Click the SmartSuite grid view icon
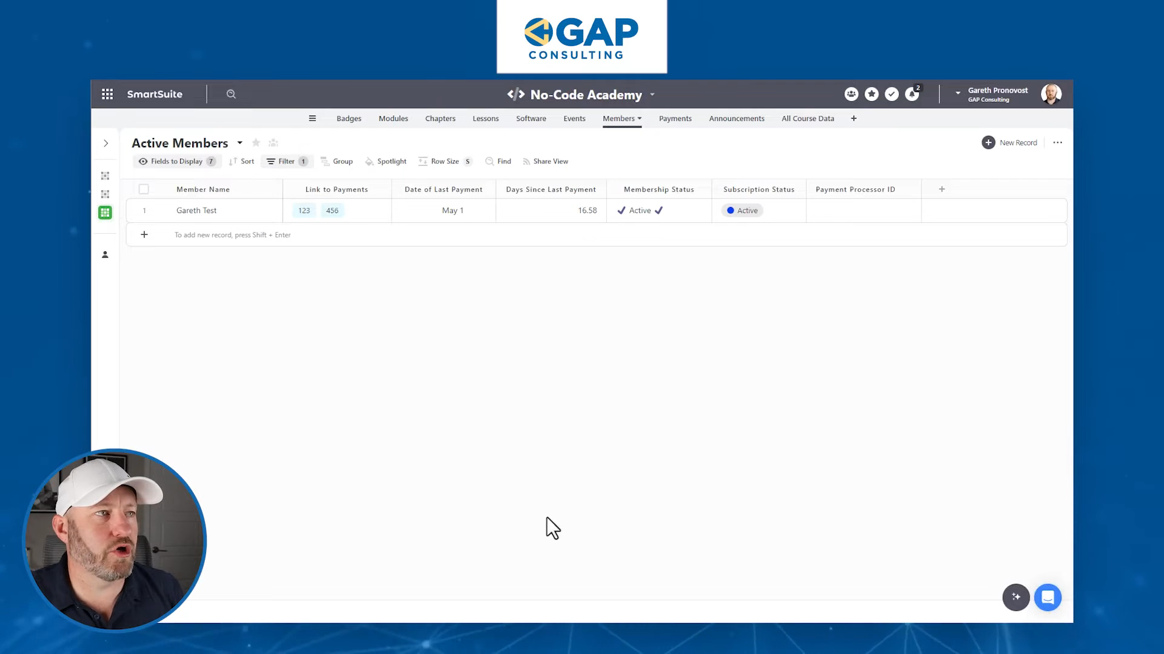 (104, 211)
